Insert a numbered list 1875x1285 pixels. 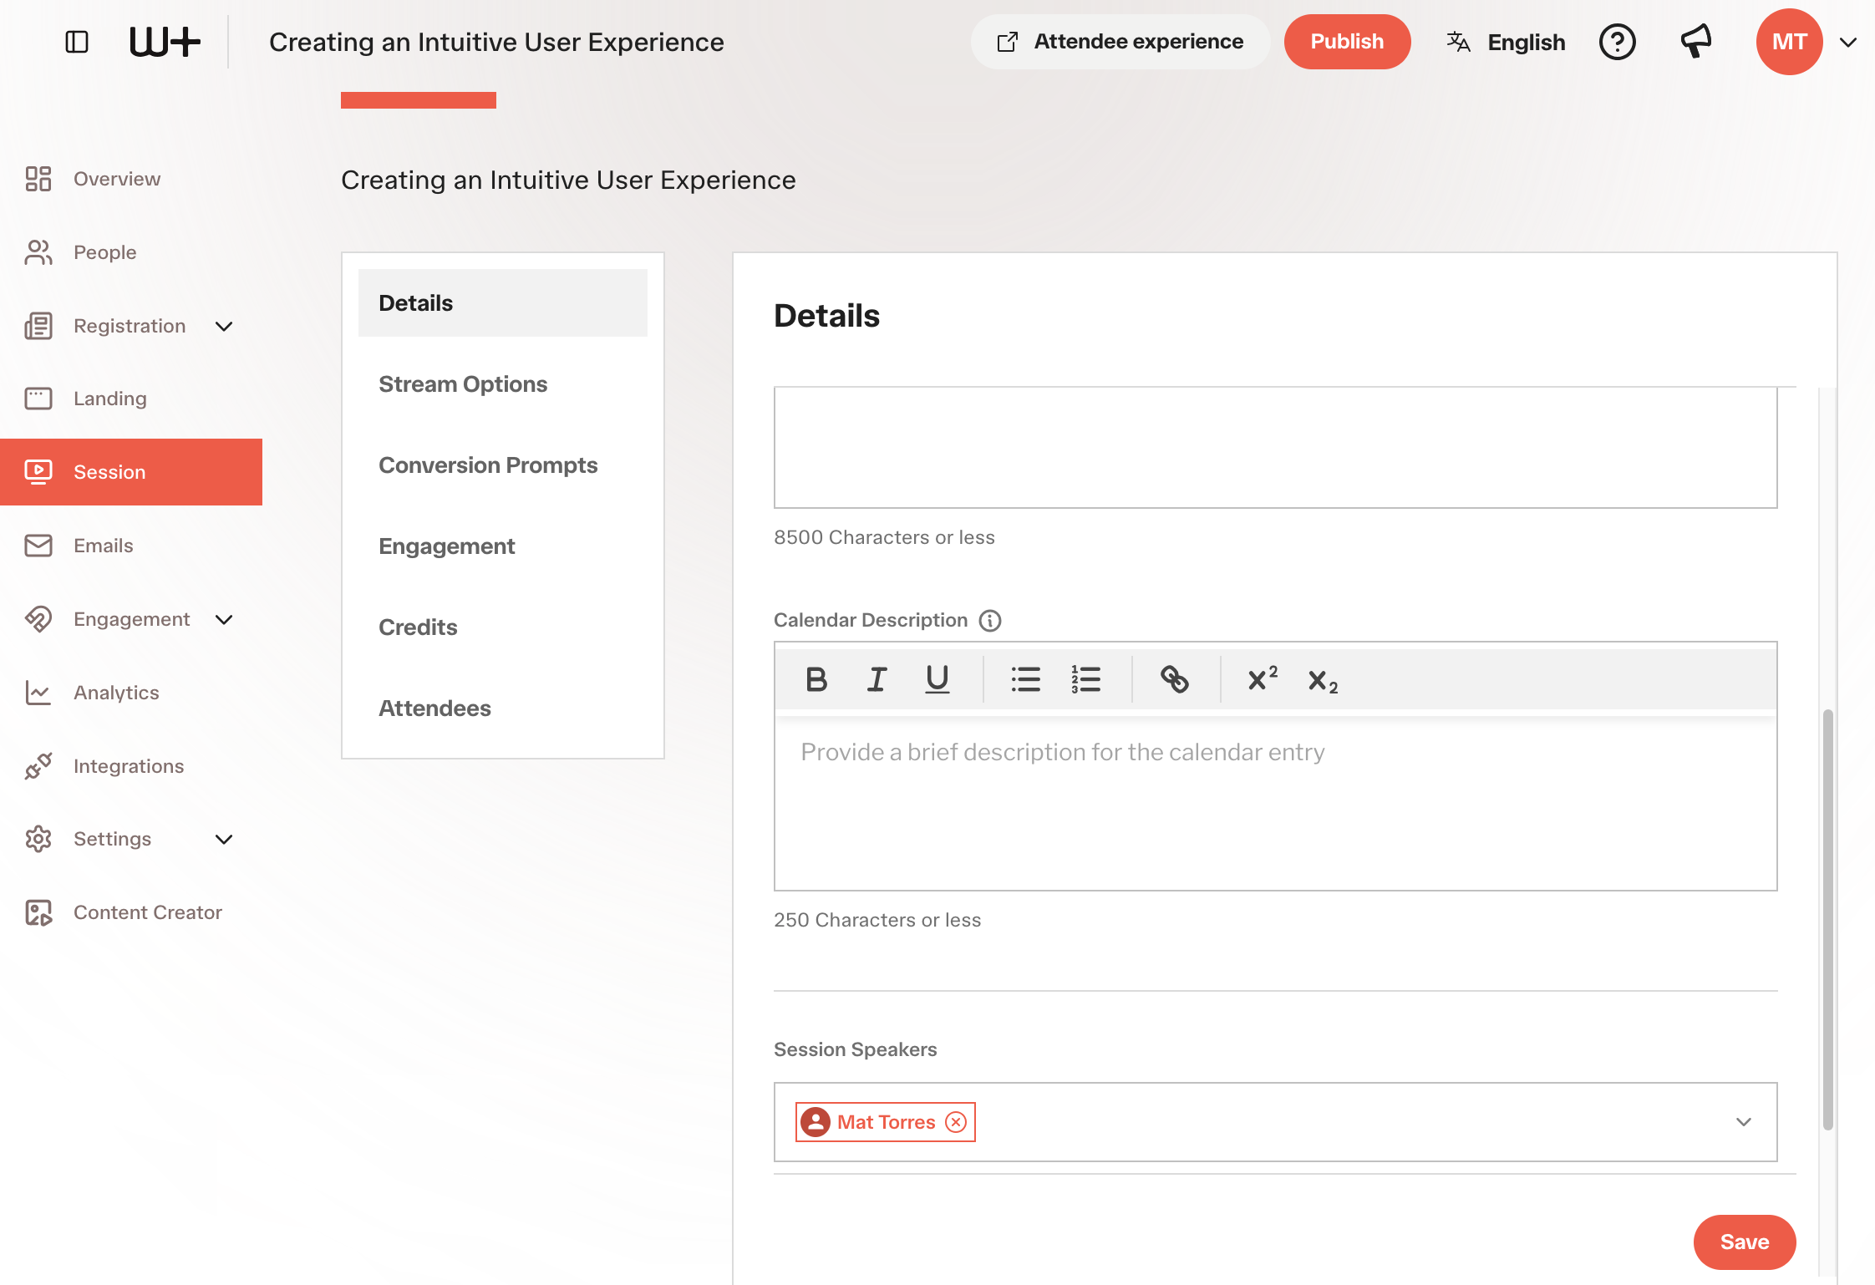[1085, 679]
